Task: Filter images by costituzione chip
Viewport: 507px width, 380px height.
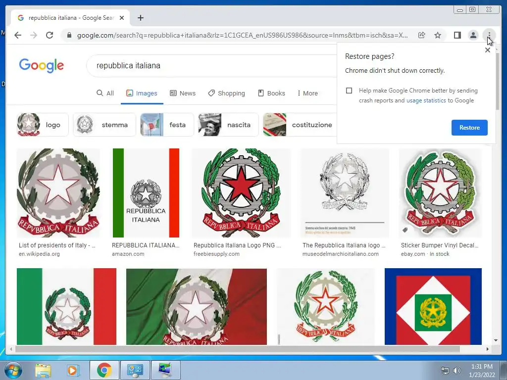Action: pos(300,125)
